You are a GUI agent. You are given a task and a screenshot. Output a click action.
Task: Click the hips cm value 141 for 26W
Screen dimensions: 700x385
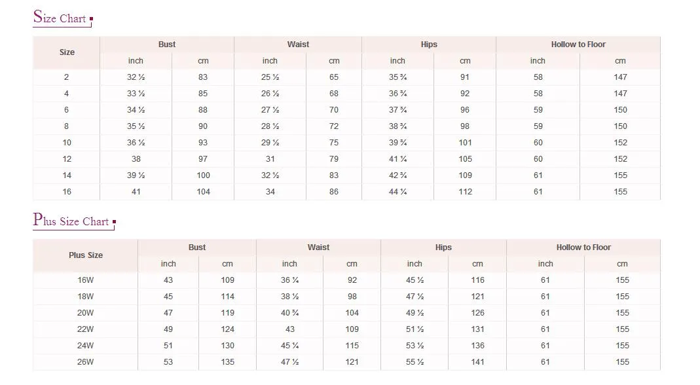[x=477, y=362]
